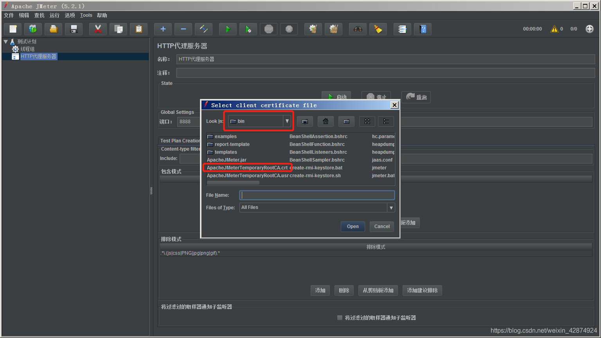Viewport: 601px width, 338px height.
Task: Click the Clear broom toolbar icon
Action: [x=313, y=29]
